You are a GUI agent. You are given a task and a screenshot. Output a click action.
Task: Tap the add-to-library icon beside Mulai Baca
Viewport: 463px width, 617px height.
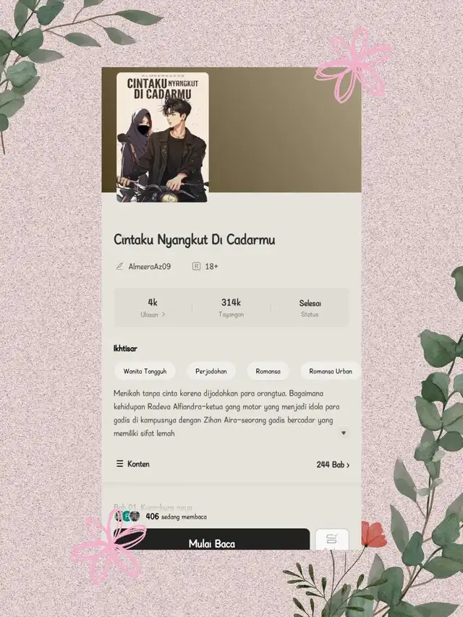tap(332, 539)
